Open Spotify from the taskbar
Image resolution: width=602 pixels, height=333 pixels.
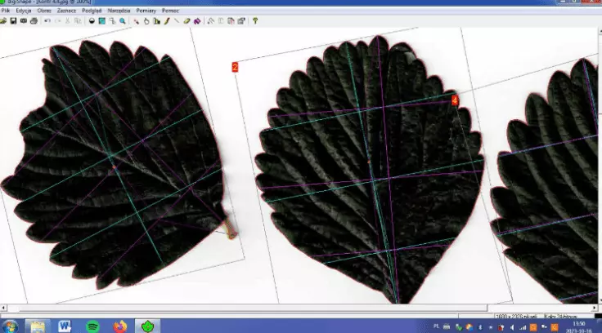92,326
